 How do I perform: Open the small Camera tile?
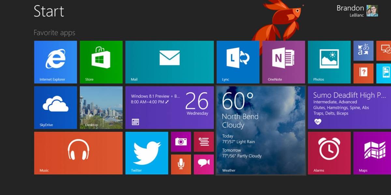click(x=181, y=142)
